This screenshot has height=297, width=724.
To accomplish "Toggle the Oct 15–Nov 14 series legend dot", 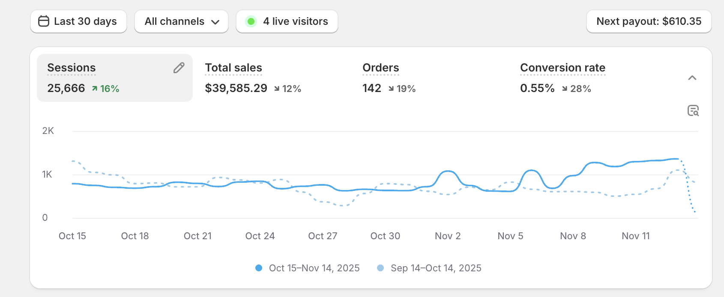I will pyautogui.click(x=258, y=268).
